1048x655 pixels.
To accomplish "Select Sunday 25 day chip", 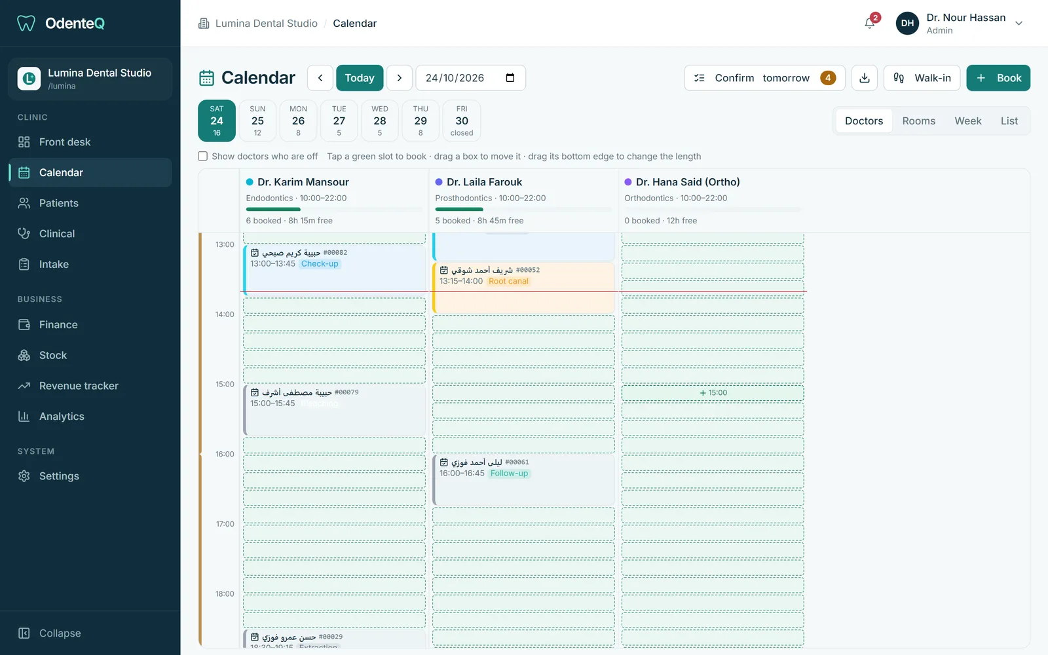I will [257, 121].
